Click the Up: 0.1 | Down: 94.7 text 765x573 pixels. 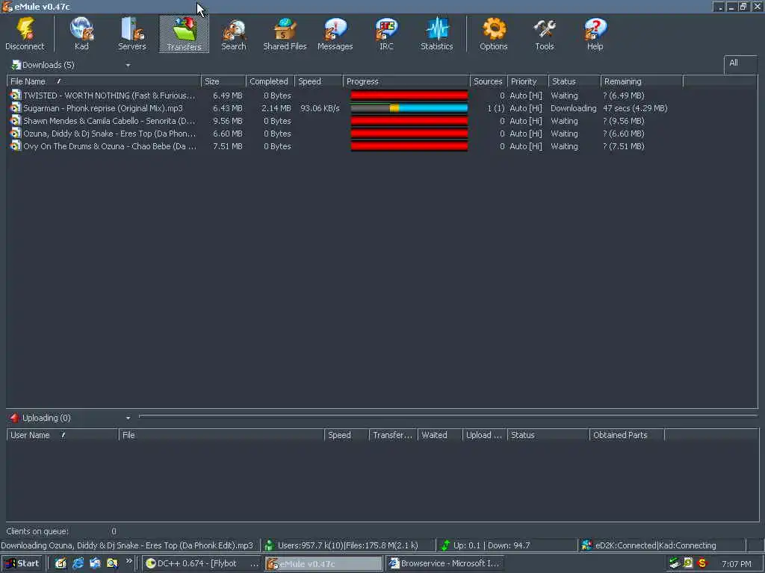[492, 545]
